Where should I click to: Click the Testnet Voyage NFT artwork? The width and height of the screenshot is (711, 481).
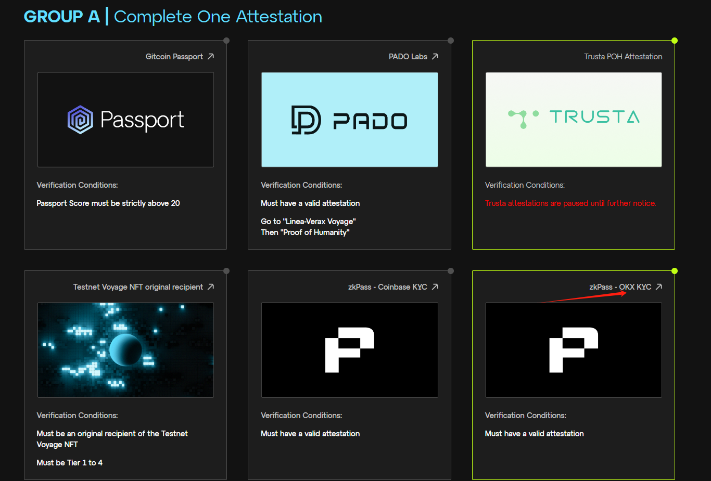[x=125, y=350]
